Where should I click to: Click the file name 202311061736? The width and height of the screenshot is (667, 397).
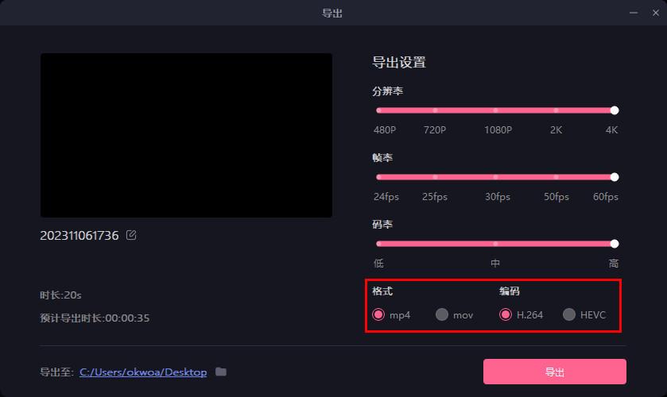coord(79,236)
